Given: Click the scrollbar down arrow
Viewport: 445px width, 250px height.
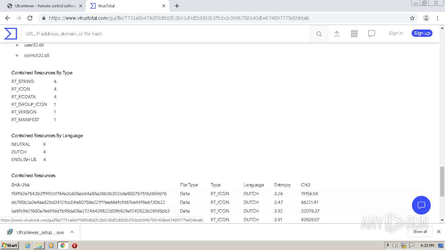Looking at the screenshot, I should 442,220.
